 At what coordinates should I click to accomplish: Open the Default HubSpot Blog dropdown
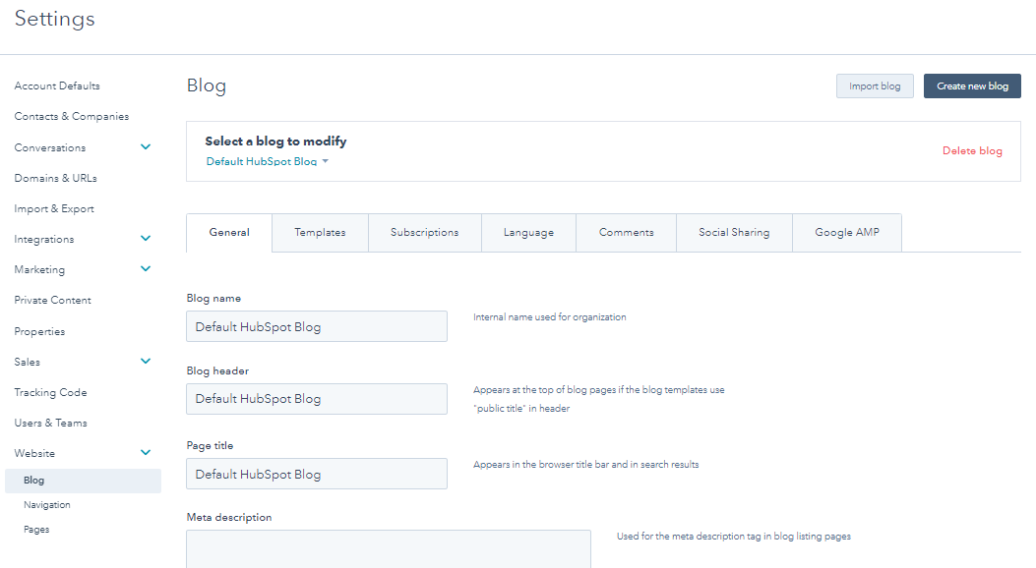pos(267,161)
